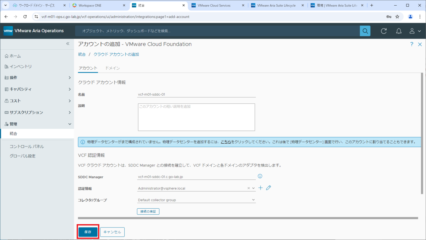Click the SDDC Manager info icon
Image resolution: width=426 pixels, height=240 pixels.
point(260,176)
